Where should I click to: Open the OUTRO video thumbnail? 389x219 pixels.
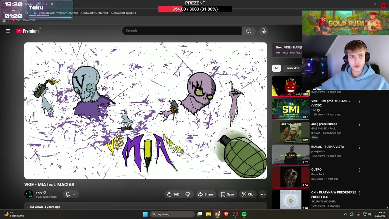(x=291, y=178)
